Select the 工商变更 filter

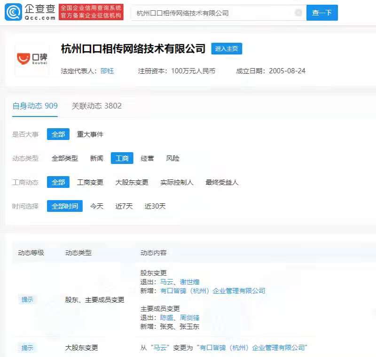[x=90, y=182]
